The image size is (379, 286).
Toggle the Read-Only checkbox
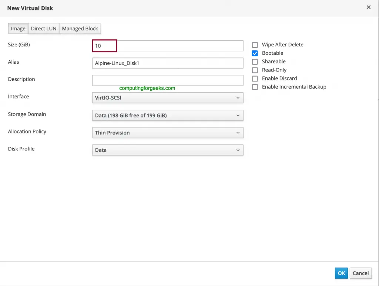point(255,70)
